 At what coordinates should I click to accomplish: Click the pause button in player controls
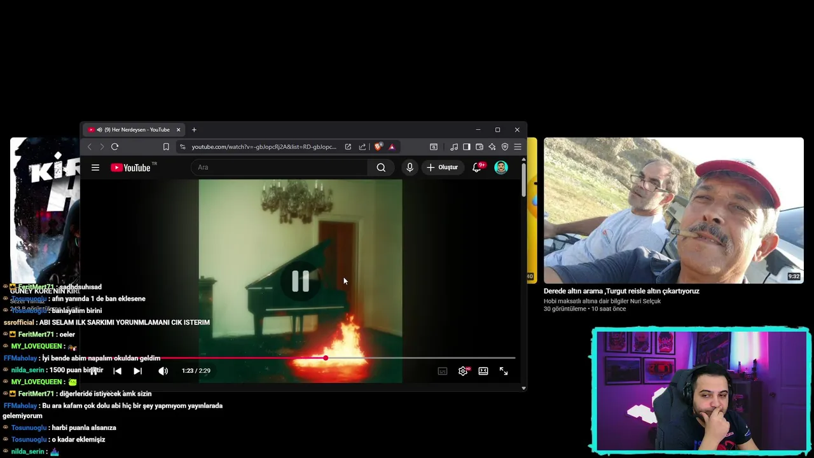(x=94, y=371)
